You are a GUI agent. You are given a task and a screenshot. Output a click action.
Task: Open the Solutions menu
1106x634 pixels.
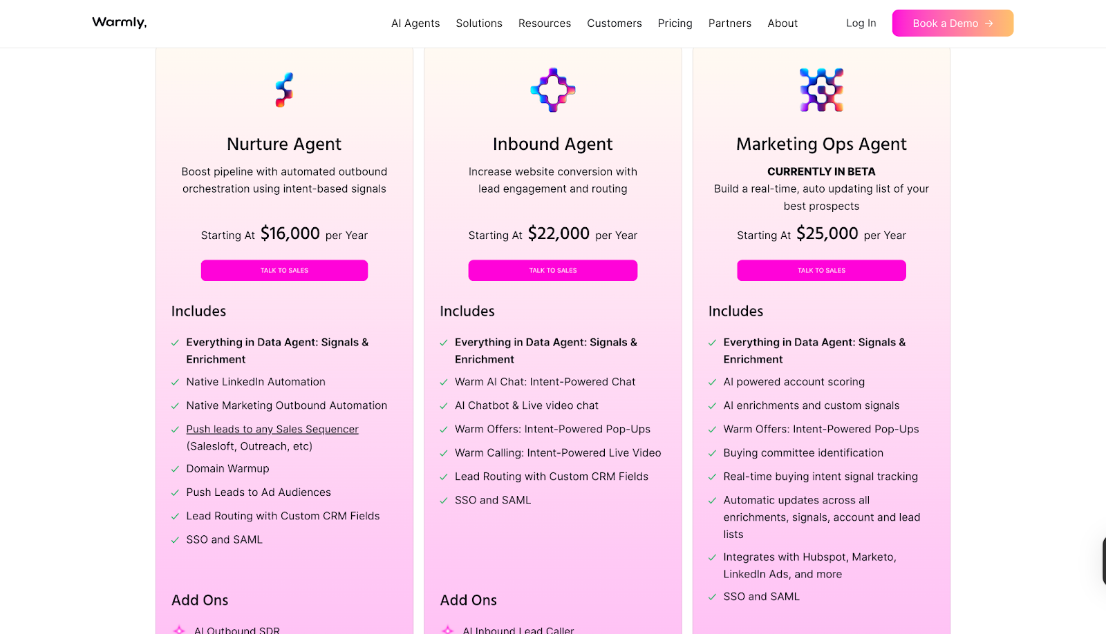[x=479, y=23]
